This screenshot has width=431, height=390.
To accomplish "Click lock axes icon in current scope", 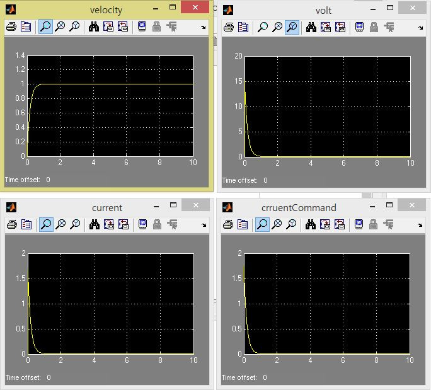I will coord(158,224).
